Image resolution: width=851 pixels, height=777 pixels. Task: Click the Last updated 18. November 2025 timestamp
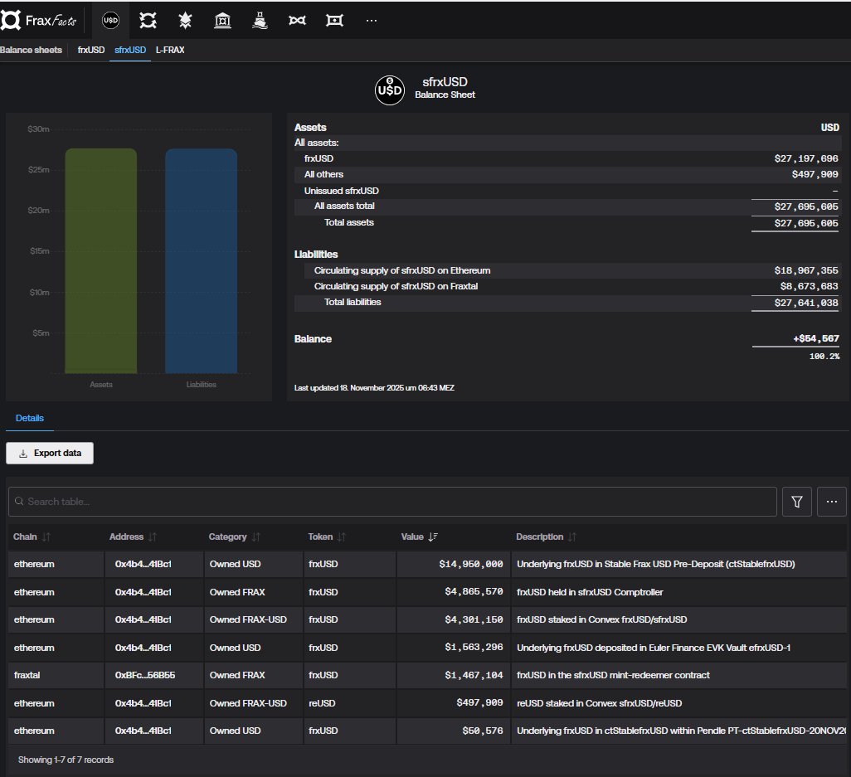(374, 388)
